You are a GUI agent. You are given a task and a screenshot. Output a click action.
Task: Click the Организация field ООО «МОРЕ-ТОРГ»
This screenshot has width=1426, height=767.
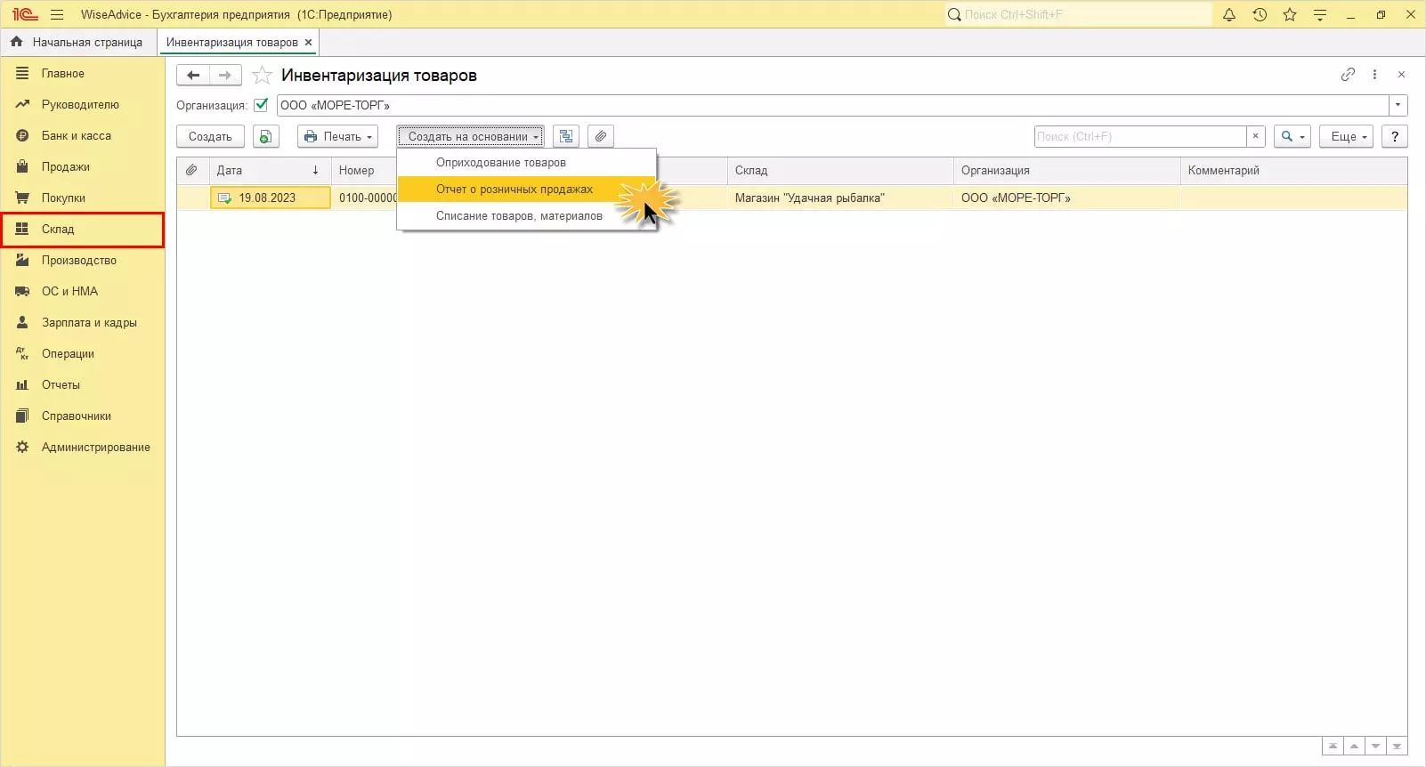coord(833,105)
